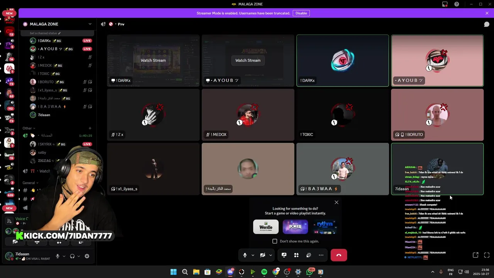Open microphone device arrow in call controls
Viewport: 494px width, 278px height.
click(x=253, y=255)
